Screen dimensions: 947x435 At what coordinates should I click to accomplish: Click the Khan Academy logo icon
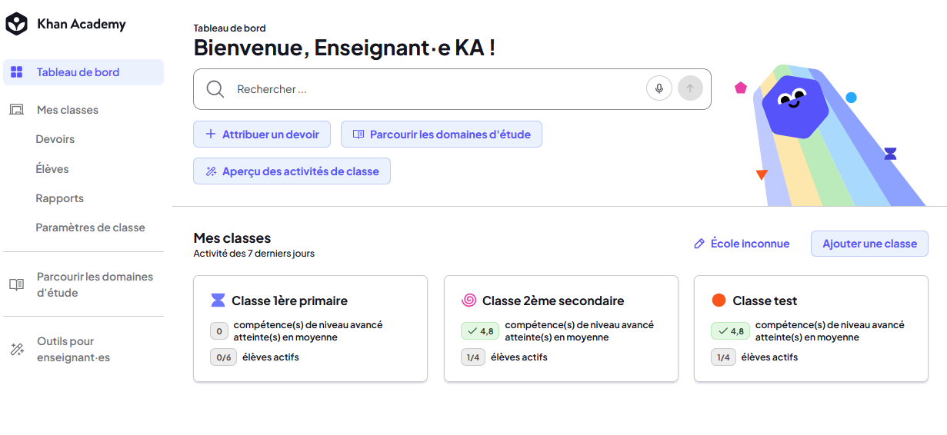[x=17, y=24]
